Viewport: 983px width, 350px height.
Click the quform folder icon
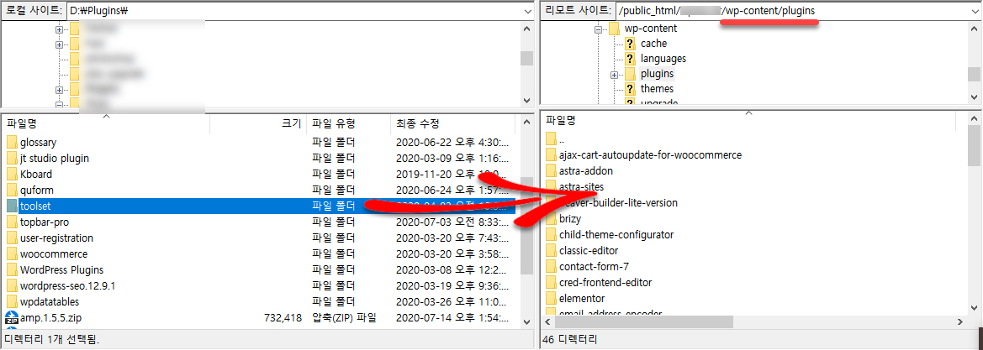(12, 190)
